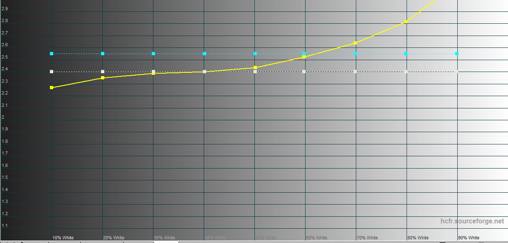Select the cyan reference point at 40% White
This screenshot has height=243, width=508.
click(205, 54)
